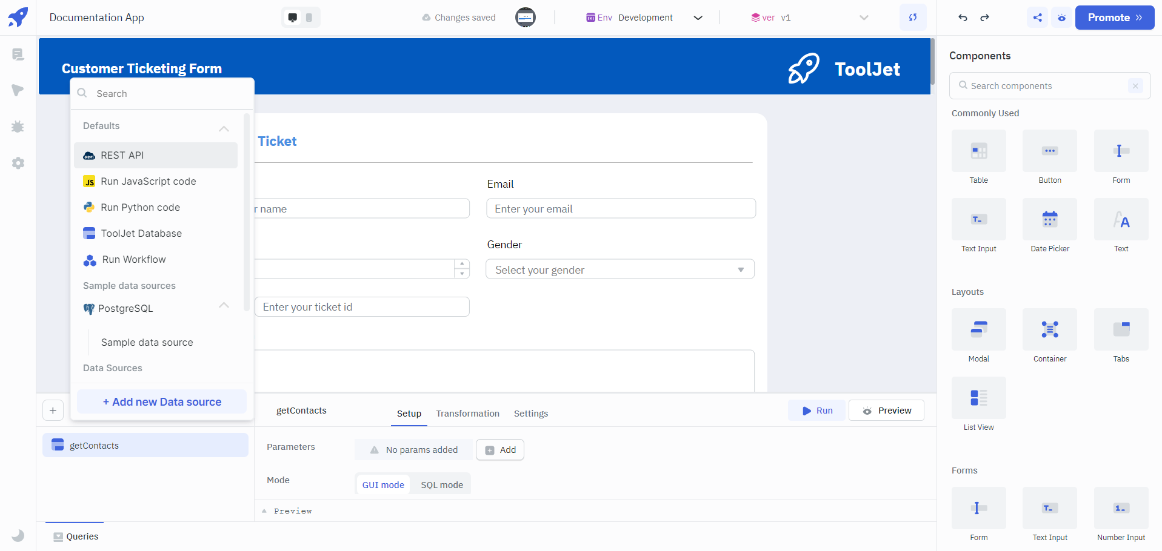Click the gitsync icon button
The width and height of the screenshot is (1162, 551).
913,18
